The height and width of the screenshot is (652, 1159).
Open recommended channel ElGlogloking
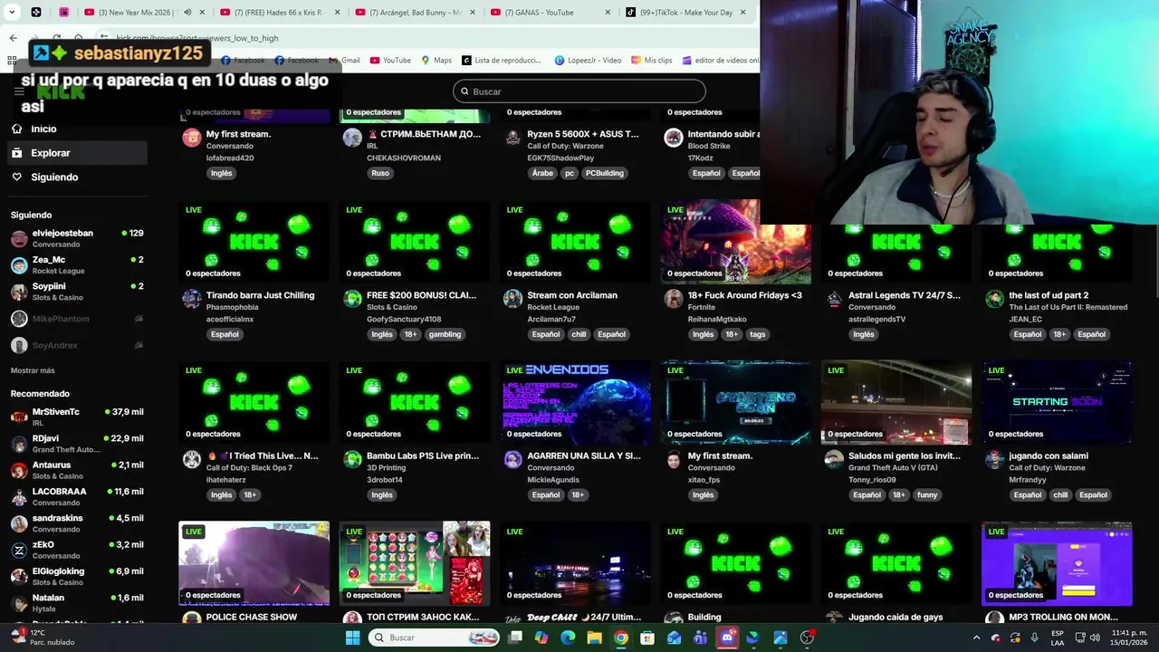(x=77, y=577)
